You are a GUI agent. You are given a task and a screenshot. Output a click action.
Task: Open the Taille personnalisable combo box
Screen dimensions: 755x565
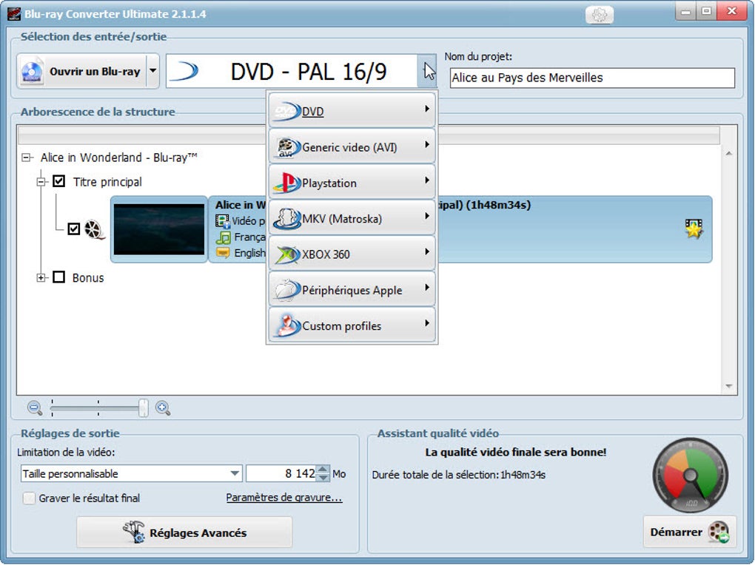pos(131,473)
